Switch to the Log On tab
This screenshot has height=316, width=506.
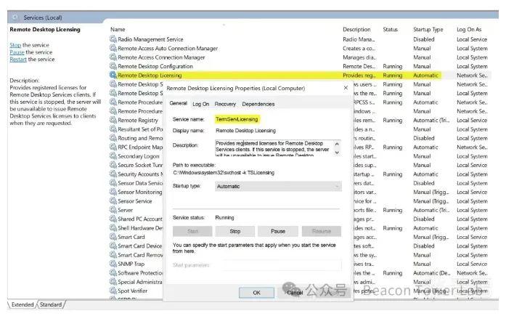pyautogui.click(x=200, y=104)
